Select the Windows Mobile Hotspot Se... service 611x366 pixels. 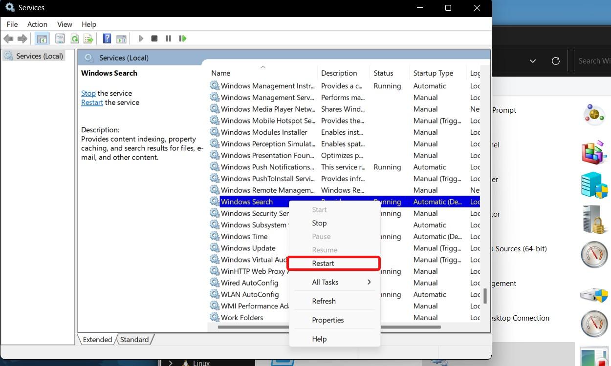coord(345,121)
